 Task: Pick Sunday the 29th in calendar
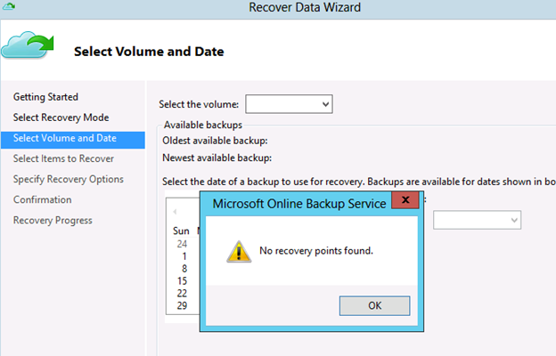[x=182, y=306]
